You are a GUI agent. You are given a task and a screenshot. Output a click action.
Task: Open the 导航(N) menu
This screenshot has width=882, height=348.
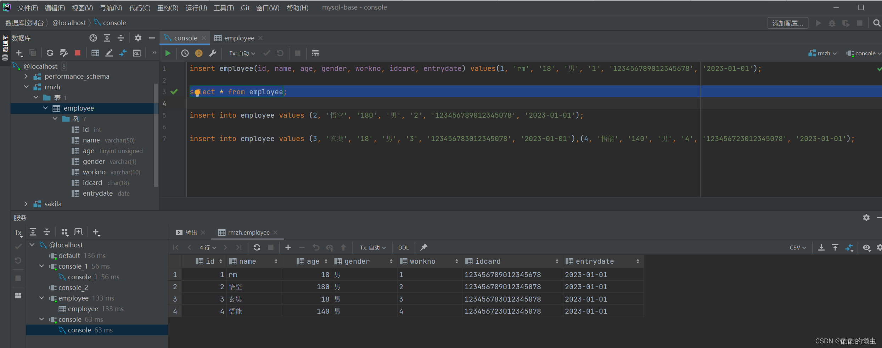point(111,8)
